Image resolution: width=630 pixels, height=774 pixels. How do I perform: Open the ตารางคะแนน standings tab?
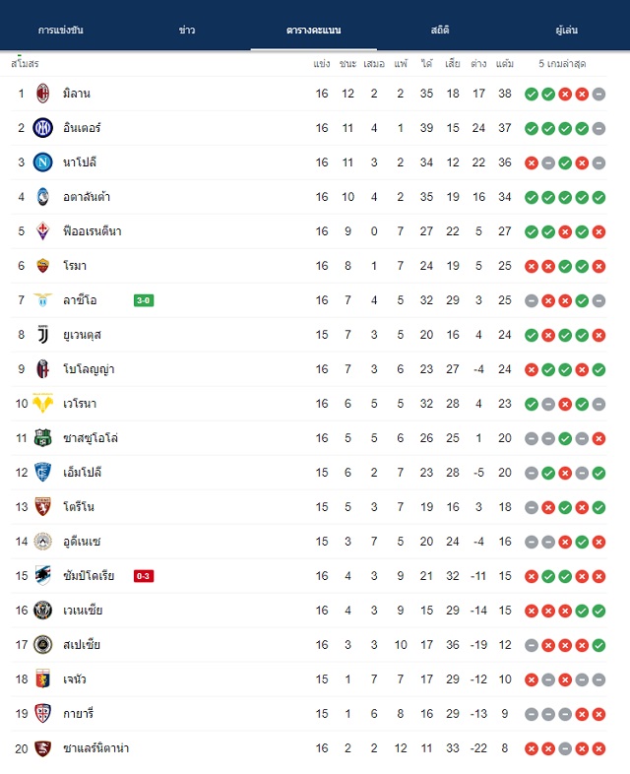click(x=314, y=31)
